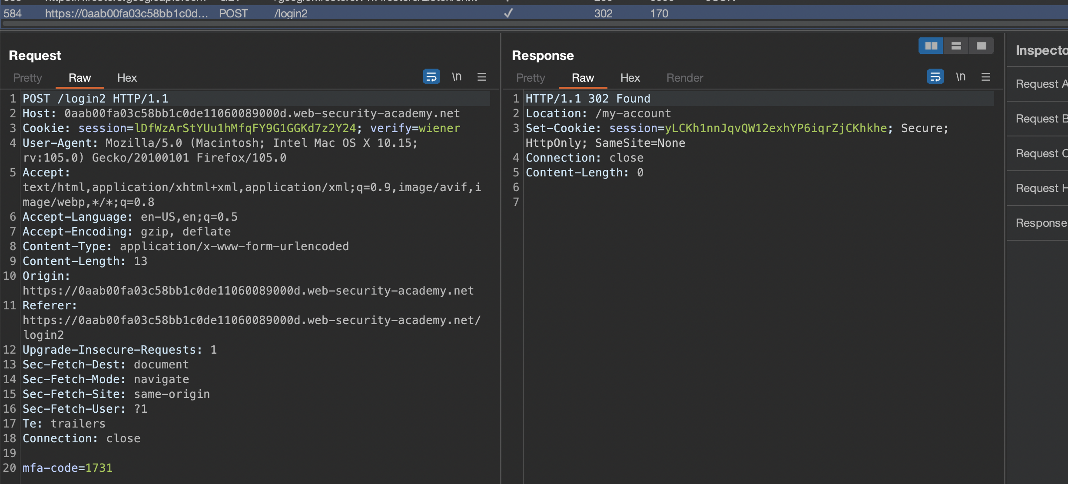Image resolution: width=1068 pixels, height=484 pixels.
Task: Click the Te: trailers header
Action: coord(64,424)
